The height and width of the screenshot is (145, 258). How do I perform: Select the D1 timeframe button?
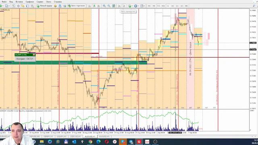177,6
